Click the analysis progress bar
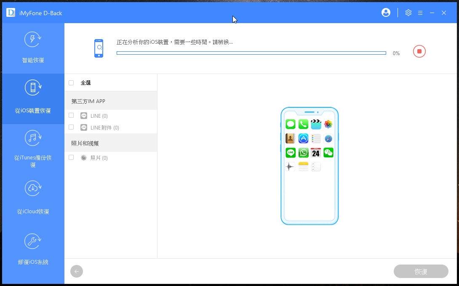 251,53
